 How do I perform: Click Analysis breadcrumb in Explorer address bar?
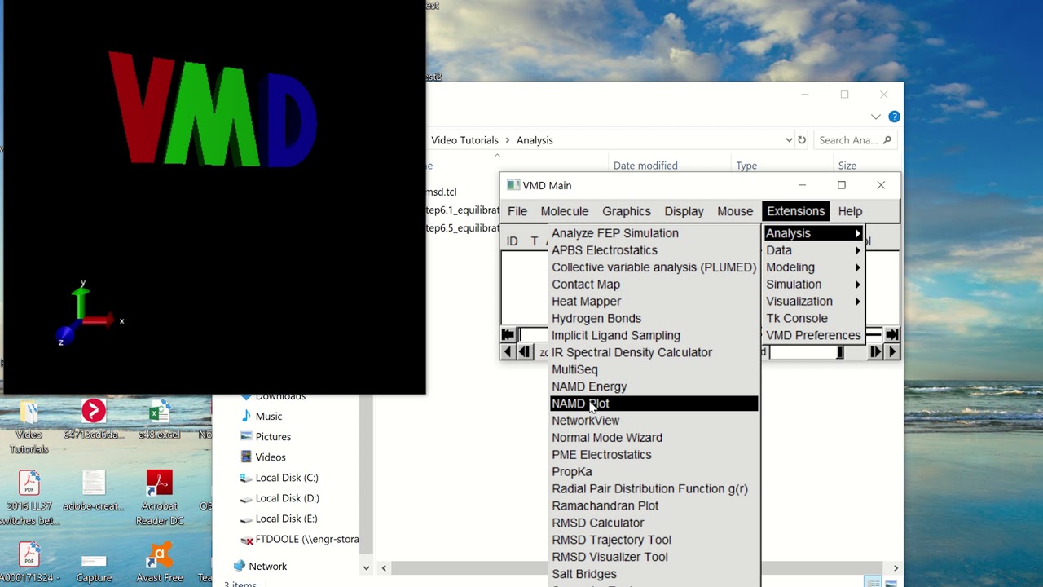pyautogui.click(x=535, y=140)
